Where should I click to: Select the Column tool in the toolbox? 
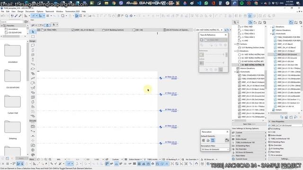(x=33, y=59)
